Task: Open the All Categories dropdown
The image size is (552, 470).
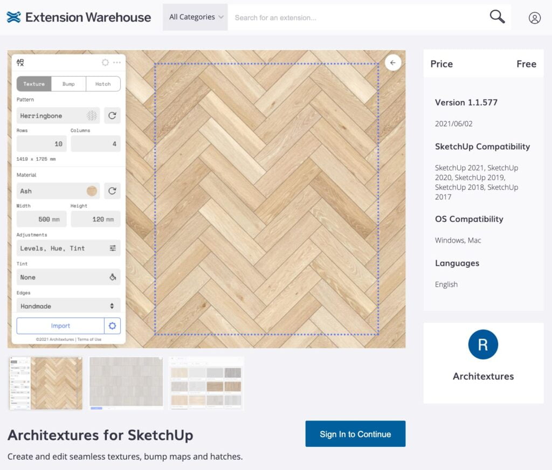Action: click(x=195, y=17)
